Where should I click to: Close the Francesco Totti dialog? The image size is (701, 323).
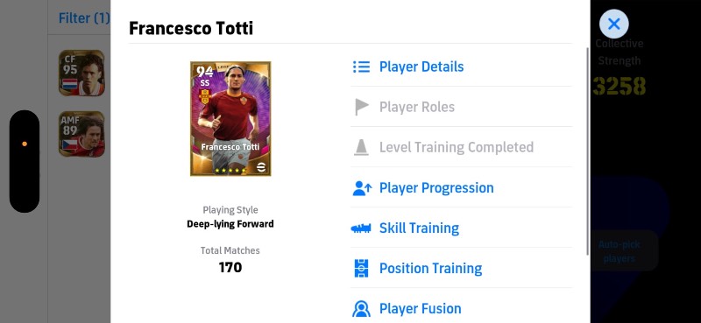tap(614, 24)
